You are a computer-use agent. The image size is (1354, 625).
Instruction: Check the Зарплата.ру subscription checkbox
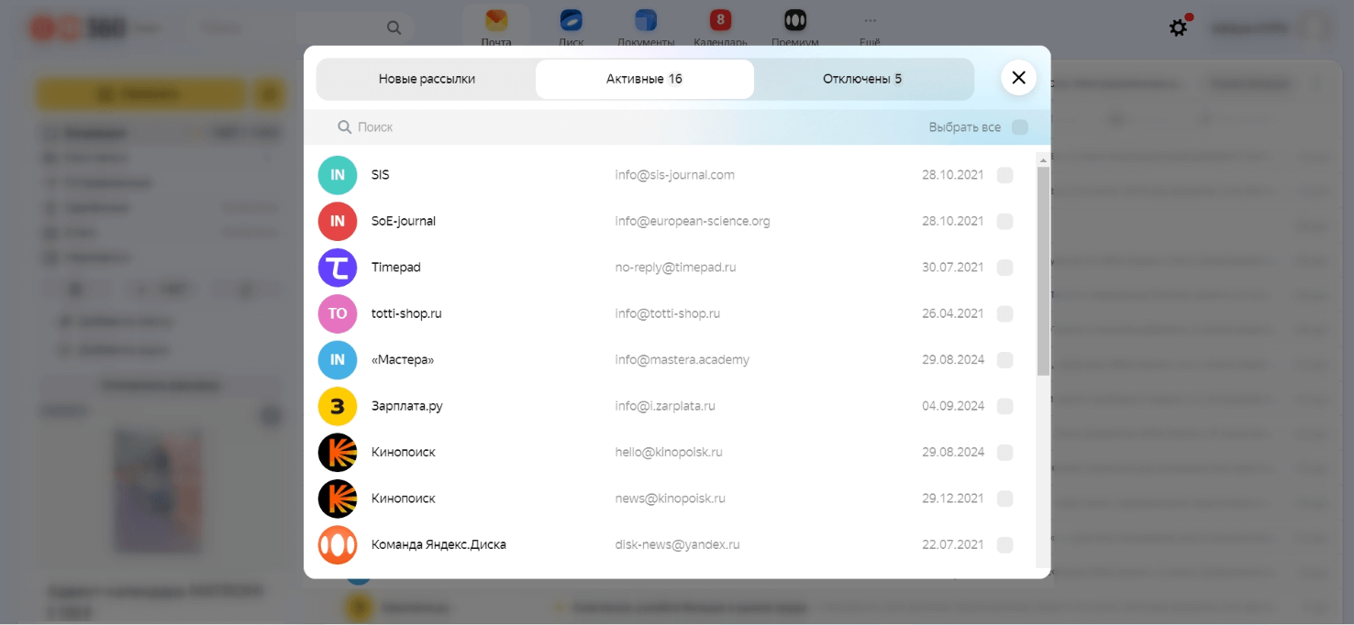pyautogui.click(x=1004, y=406)
